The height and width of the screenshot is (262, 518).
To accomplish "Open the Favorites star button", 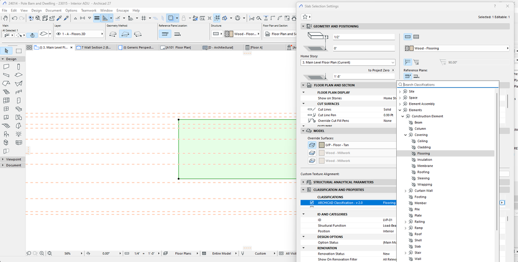I will click(306, 17).
